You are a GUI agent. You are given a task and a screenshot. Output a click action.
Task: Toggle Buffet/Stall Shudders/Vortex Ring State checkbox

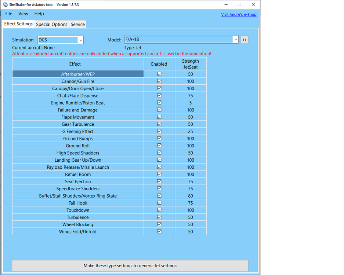point(159,195)
